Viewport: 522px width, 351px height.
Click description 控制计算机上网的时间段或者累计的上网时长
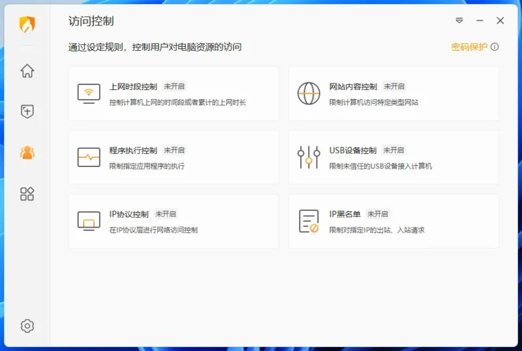pos(177,102)
